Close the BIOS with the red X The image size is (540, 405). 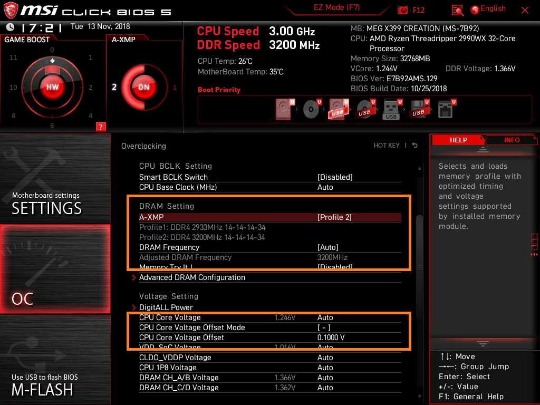click(x=525, y=11)
